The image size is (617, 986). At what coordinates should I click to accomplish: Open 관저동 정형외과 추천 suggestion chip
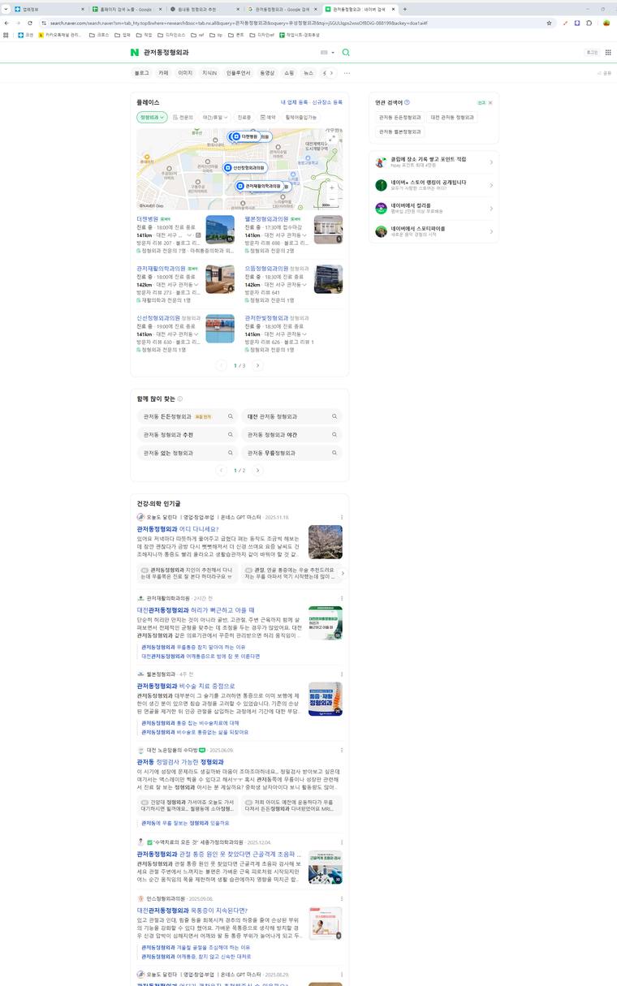[188, 434]
